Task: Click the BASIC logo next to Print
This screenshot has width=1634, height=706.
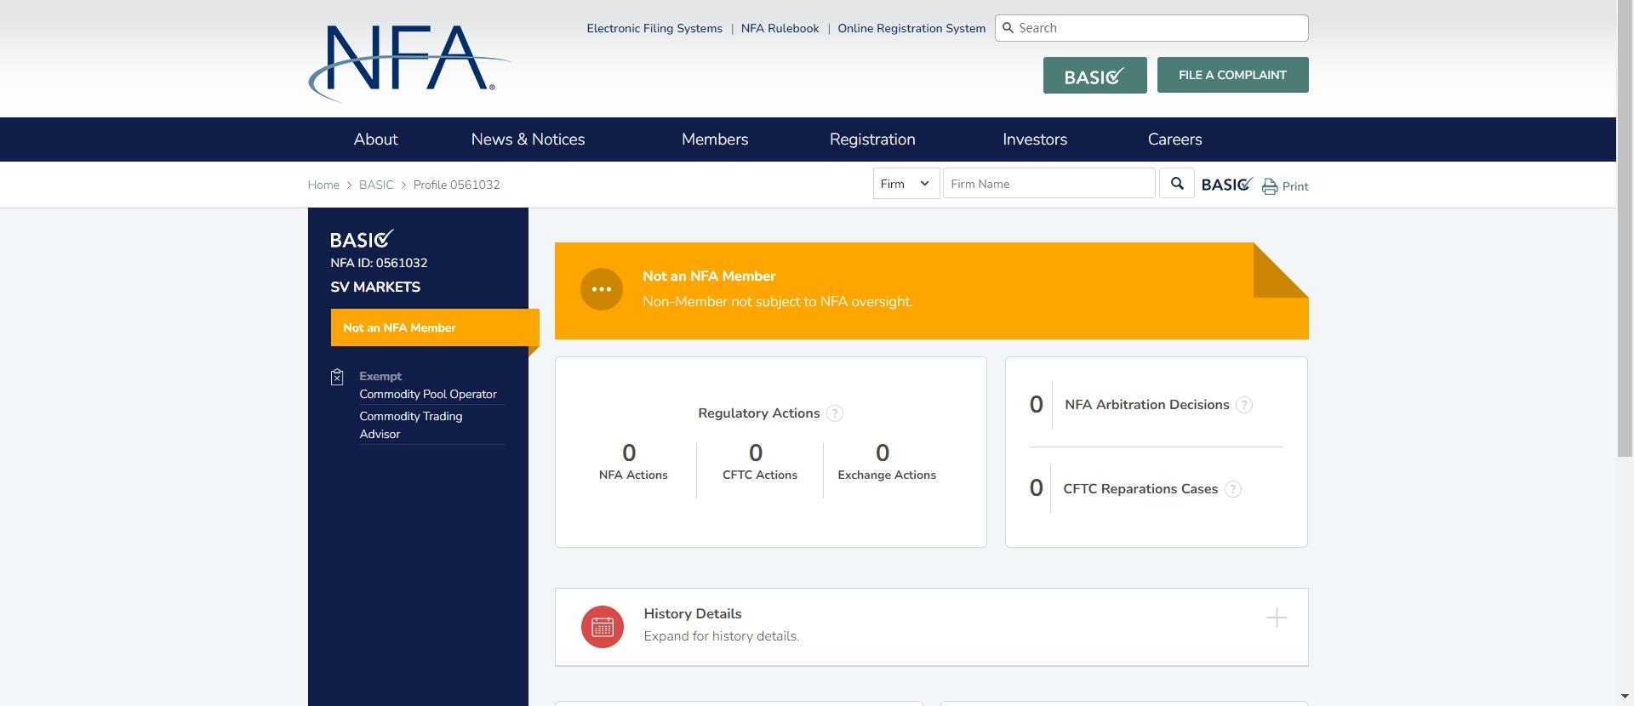Action: [x=1226, y=184]
